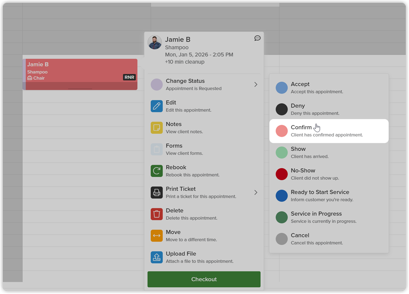Open the chat bubble icon beside Jamie B

click(x=257, y=38)
